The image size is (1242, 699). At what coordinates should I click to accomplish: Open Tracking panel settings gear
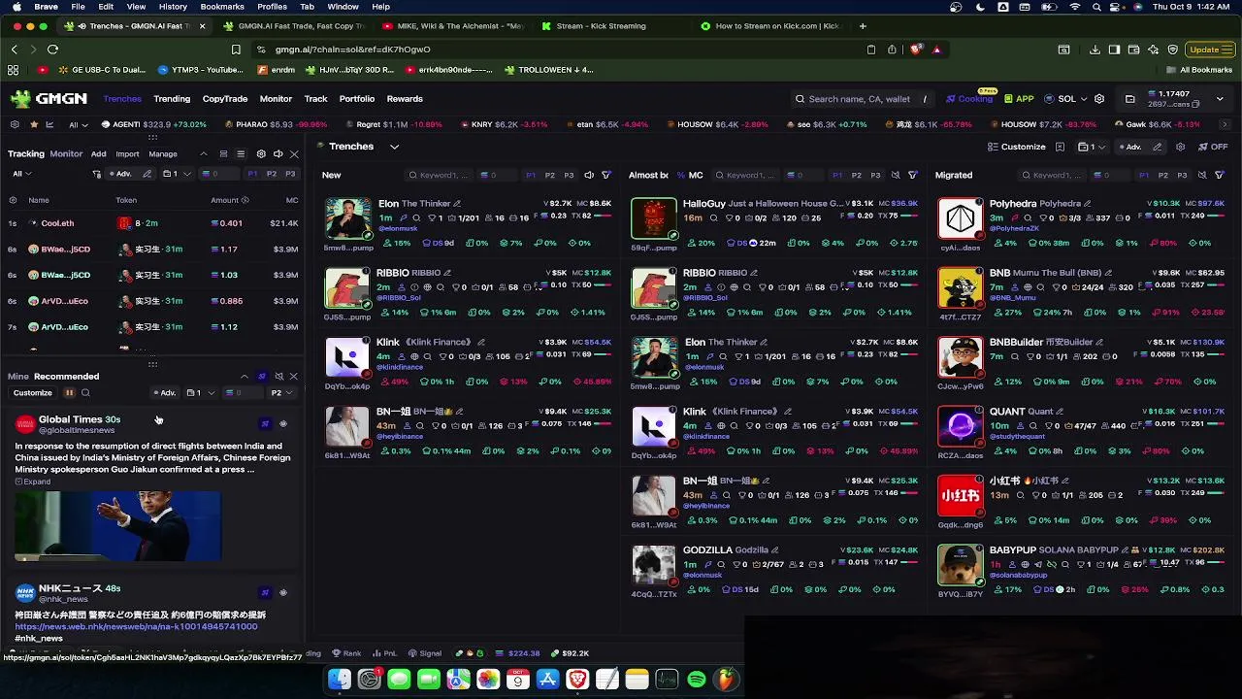pyautogui.click(x=260, y=153)
